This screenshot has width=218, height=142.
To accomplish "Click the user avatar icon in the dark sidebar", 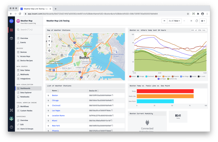I will click(x=11, y=119).
